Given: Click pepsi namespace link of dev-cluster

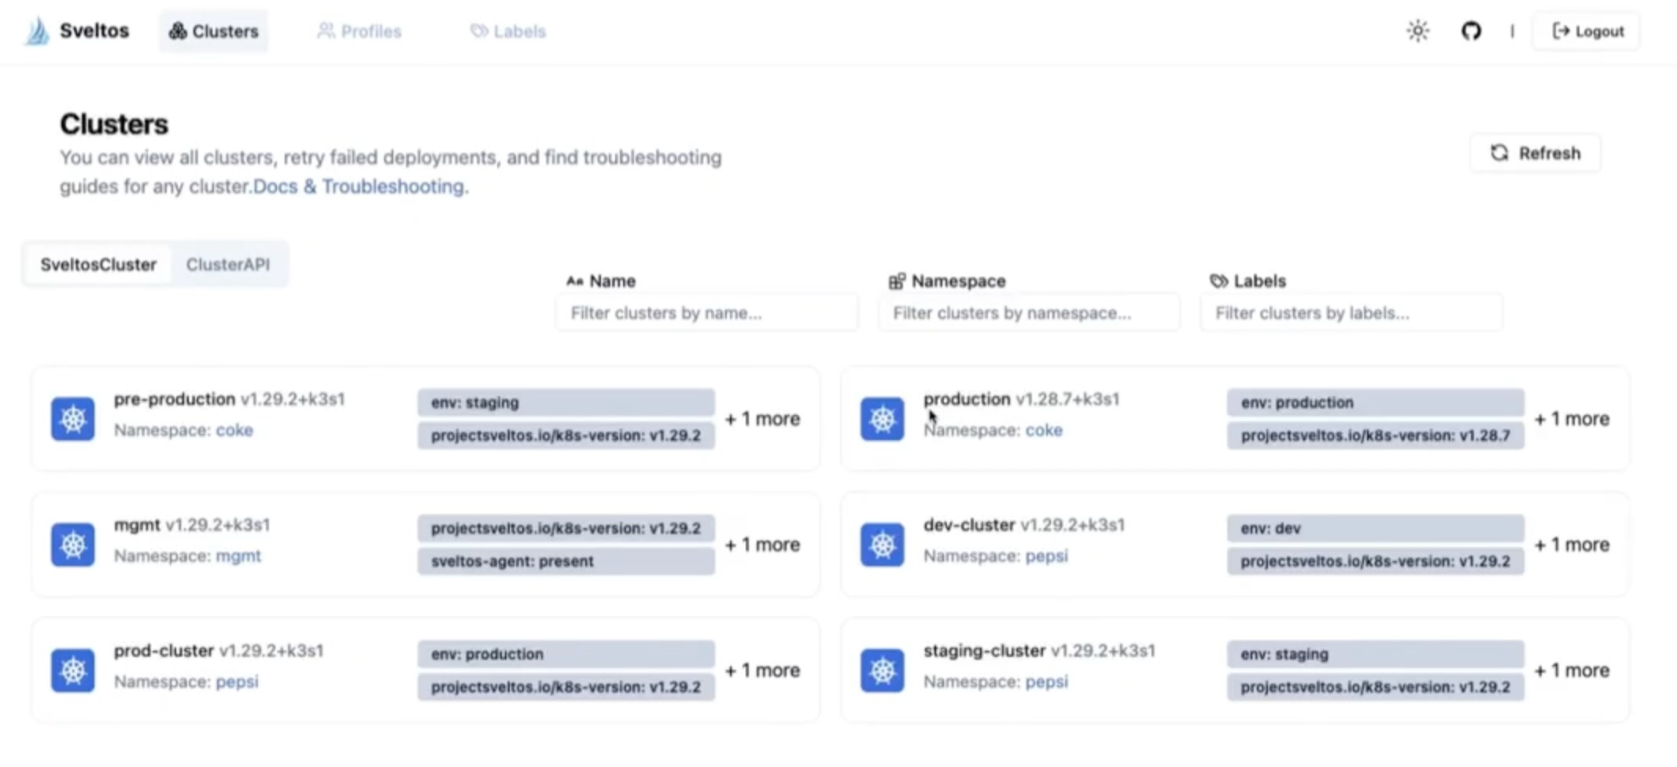Looking at the screenshot, I should click(1046, 556).
